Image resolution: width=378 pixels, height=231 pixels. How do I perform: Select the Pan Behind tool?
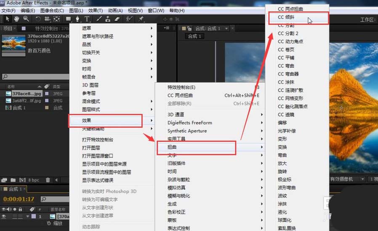pyautogui.click(x=57, y=19)
